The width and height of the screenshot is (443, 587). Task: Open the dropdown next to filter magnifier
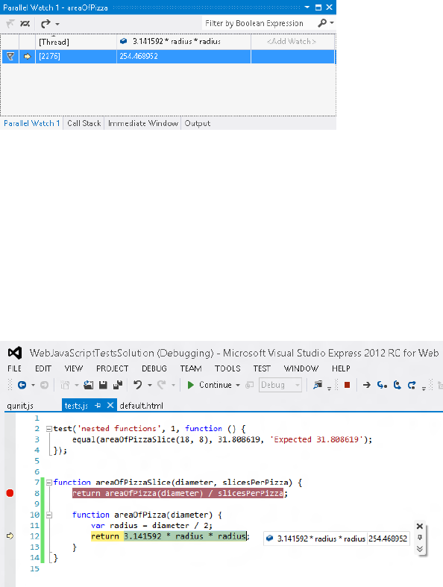point(332,23)
